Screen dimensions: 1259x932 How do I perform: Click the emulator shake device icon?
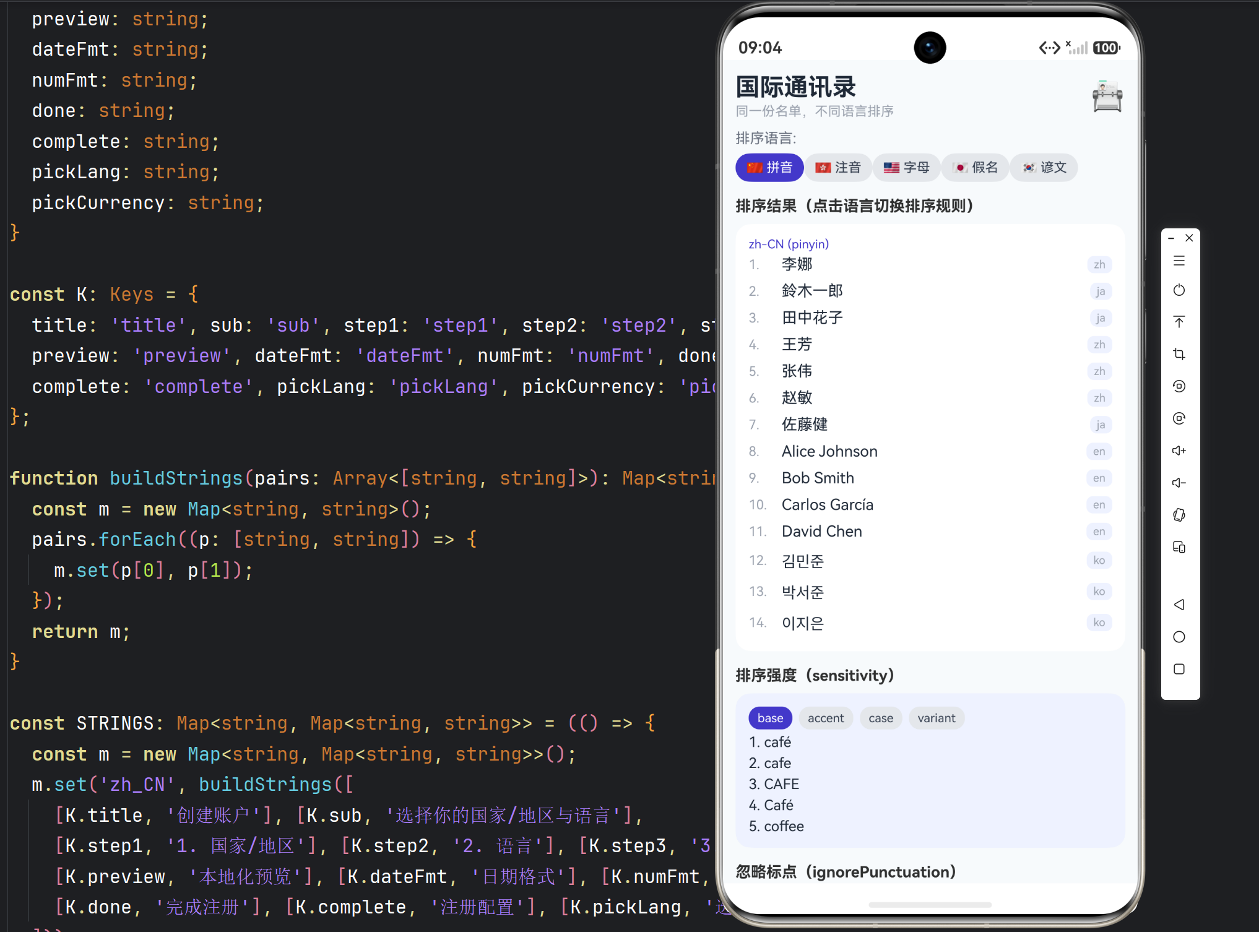click(1179, 515)
